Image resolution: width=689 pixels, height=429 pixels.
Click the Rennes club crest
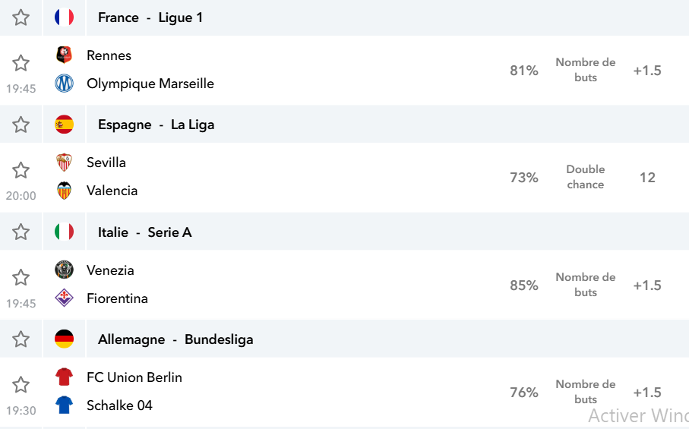click(x=64, y=55)
